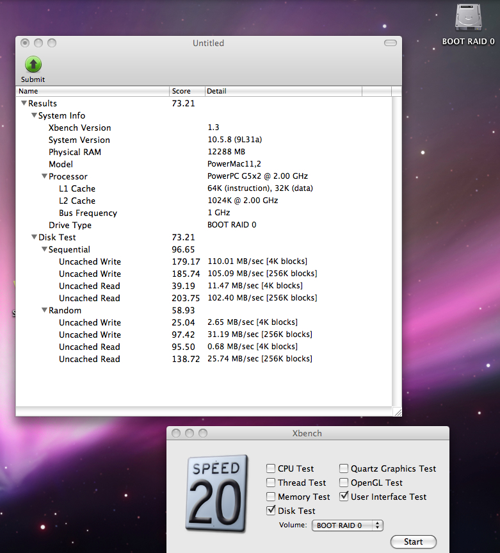
Task: Open the BOOT RAID 0 desktop drive icon
Action: pyautogui.click(x=468, y=18)
